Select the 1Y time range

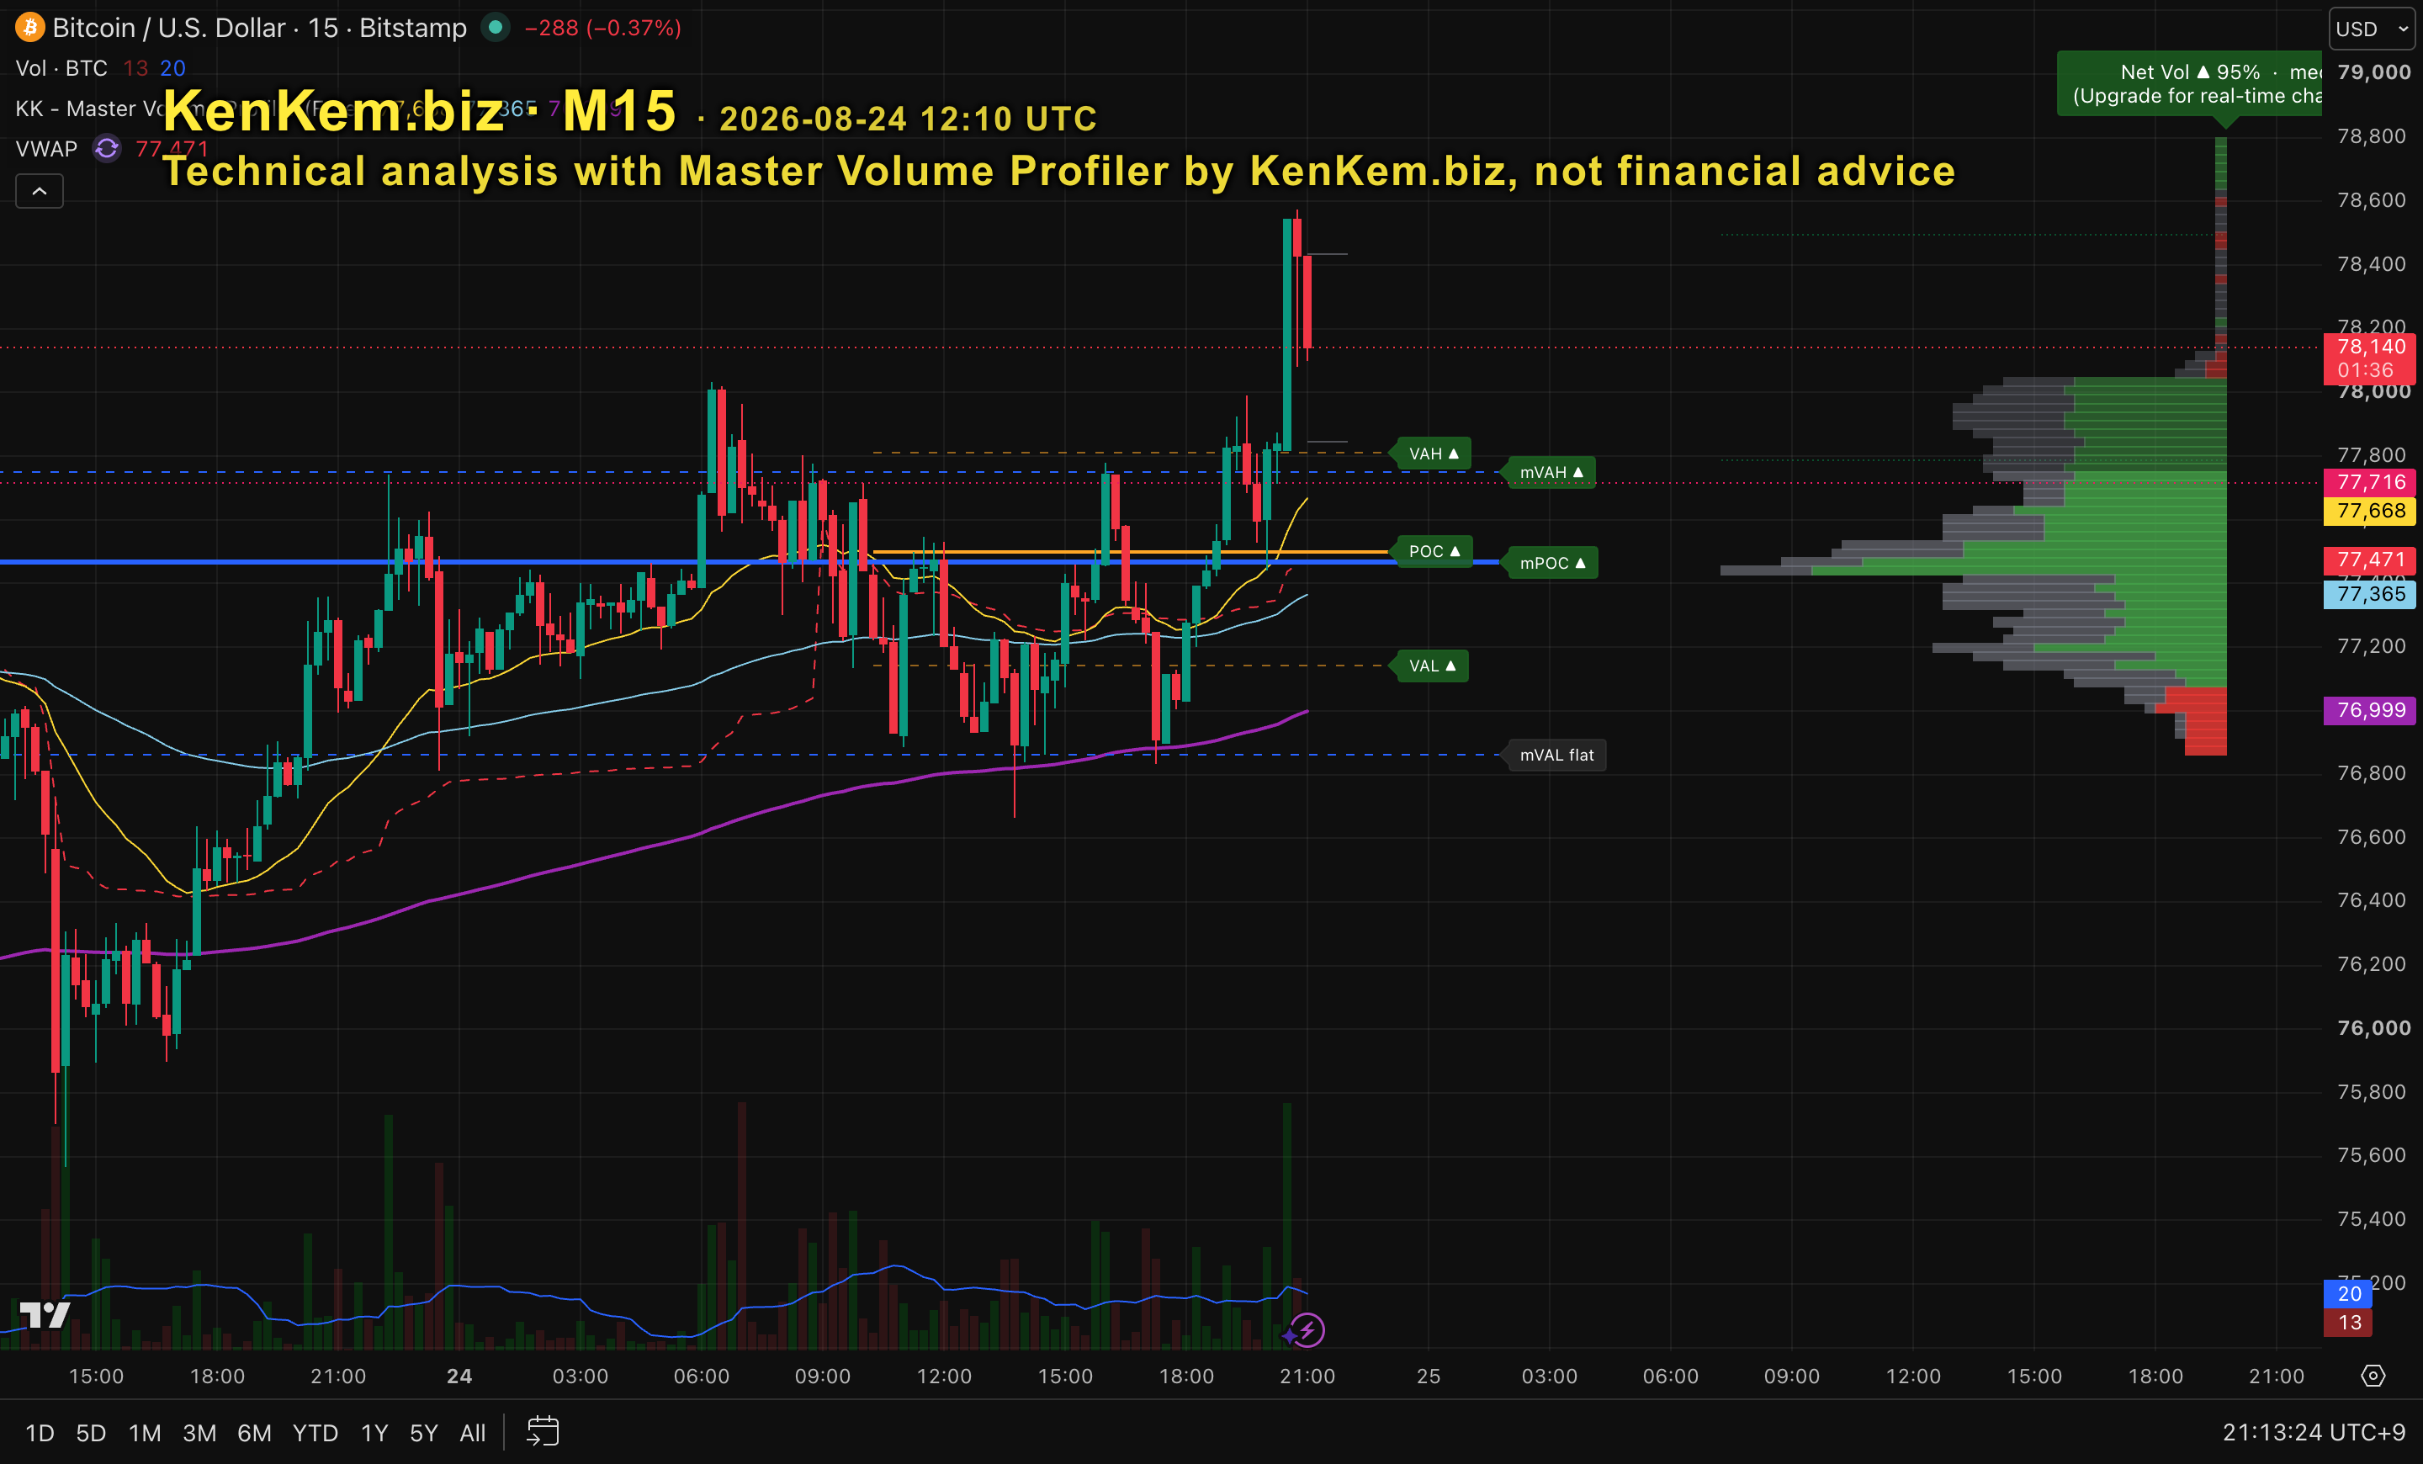coord(374,1433)
